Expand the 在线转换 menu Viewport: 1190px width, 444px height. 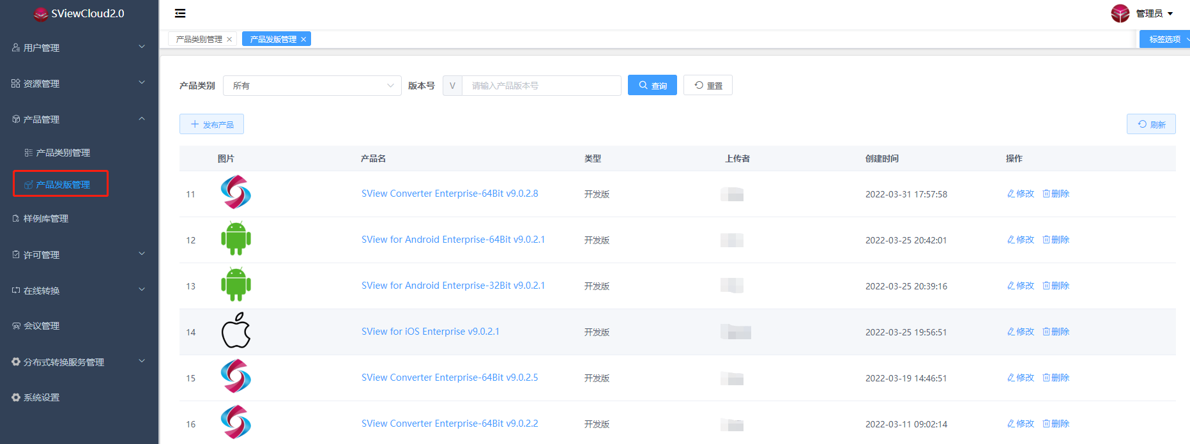point(79,291)
